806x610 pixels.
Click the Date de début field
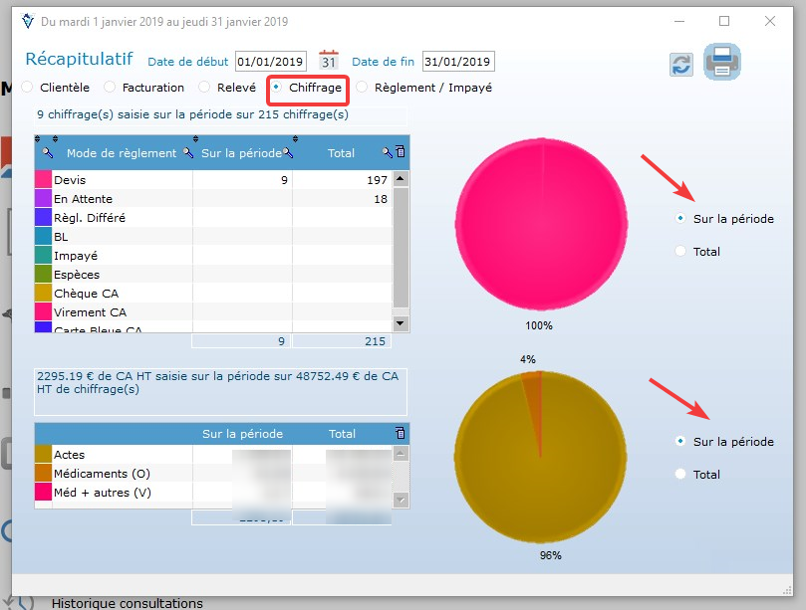[270, 61]
